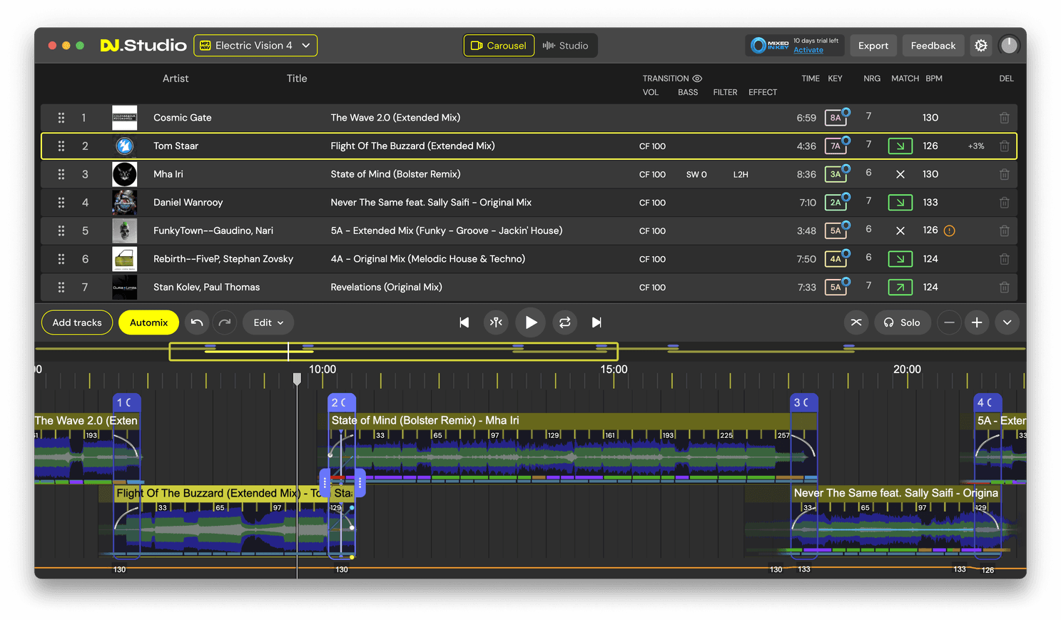
Task: Click the split at playhead button
Action: tap(496, 322)
